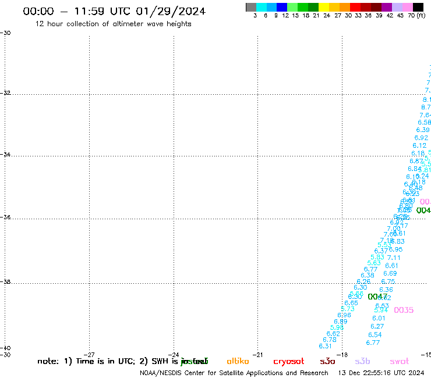Click the wave height value '6.95'
The height and width of the screenshot is (378, 431).
coord(396,249)
